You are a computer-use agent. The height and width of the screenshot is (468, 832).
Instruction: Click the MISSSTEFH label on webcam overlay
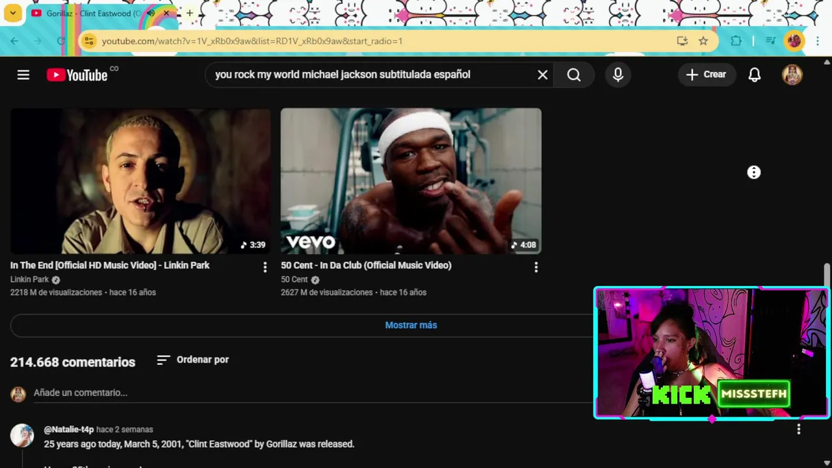[x=754, y=394]
